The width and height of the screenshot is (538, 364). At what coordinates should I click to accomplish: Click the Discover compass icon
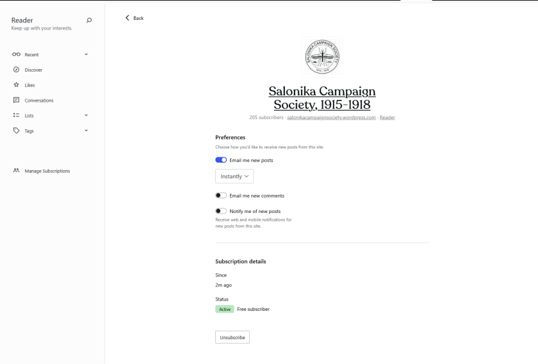pyautogui.click(x=16, y=70)
